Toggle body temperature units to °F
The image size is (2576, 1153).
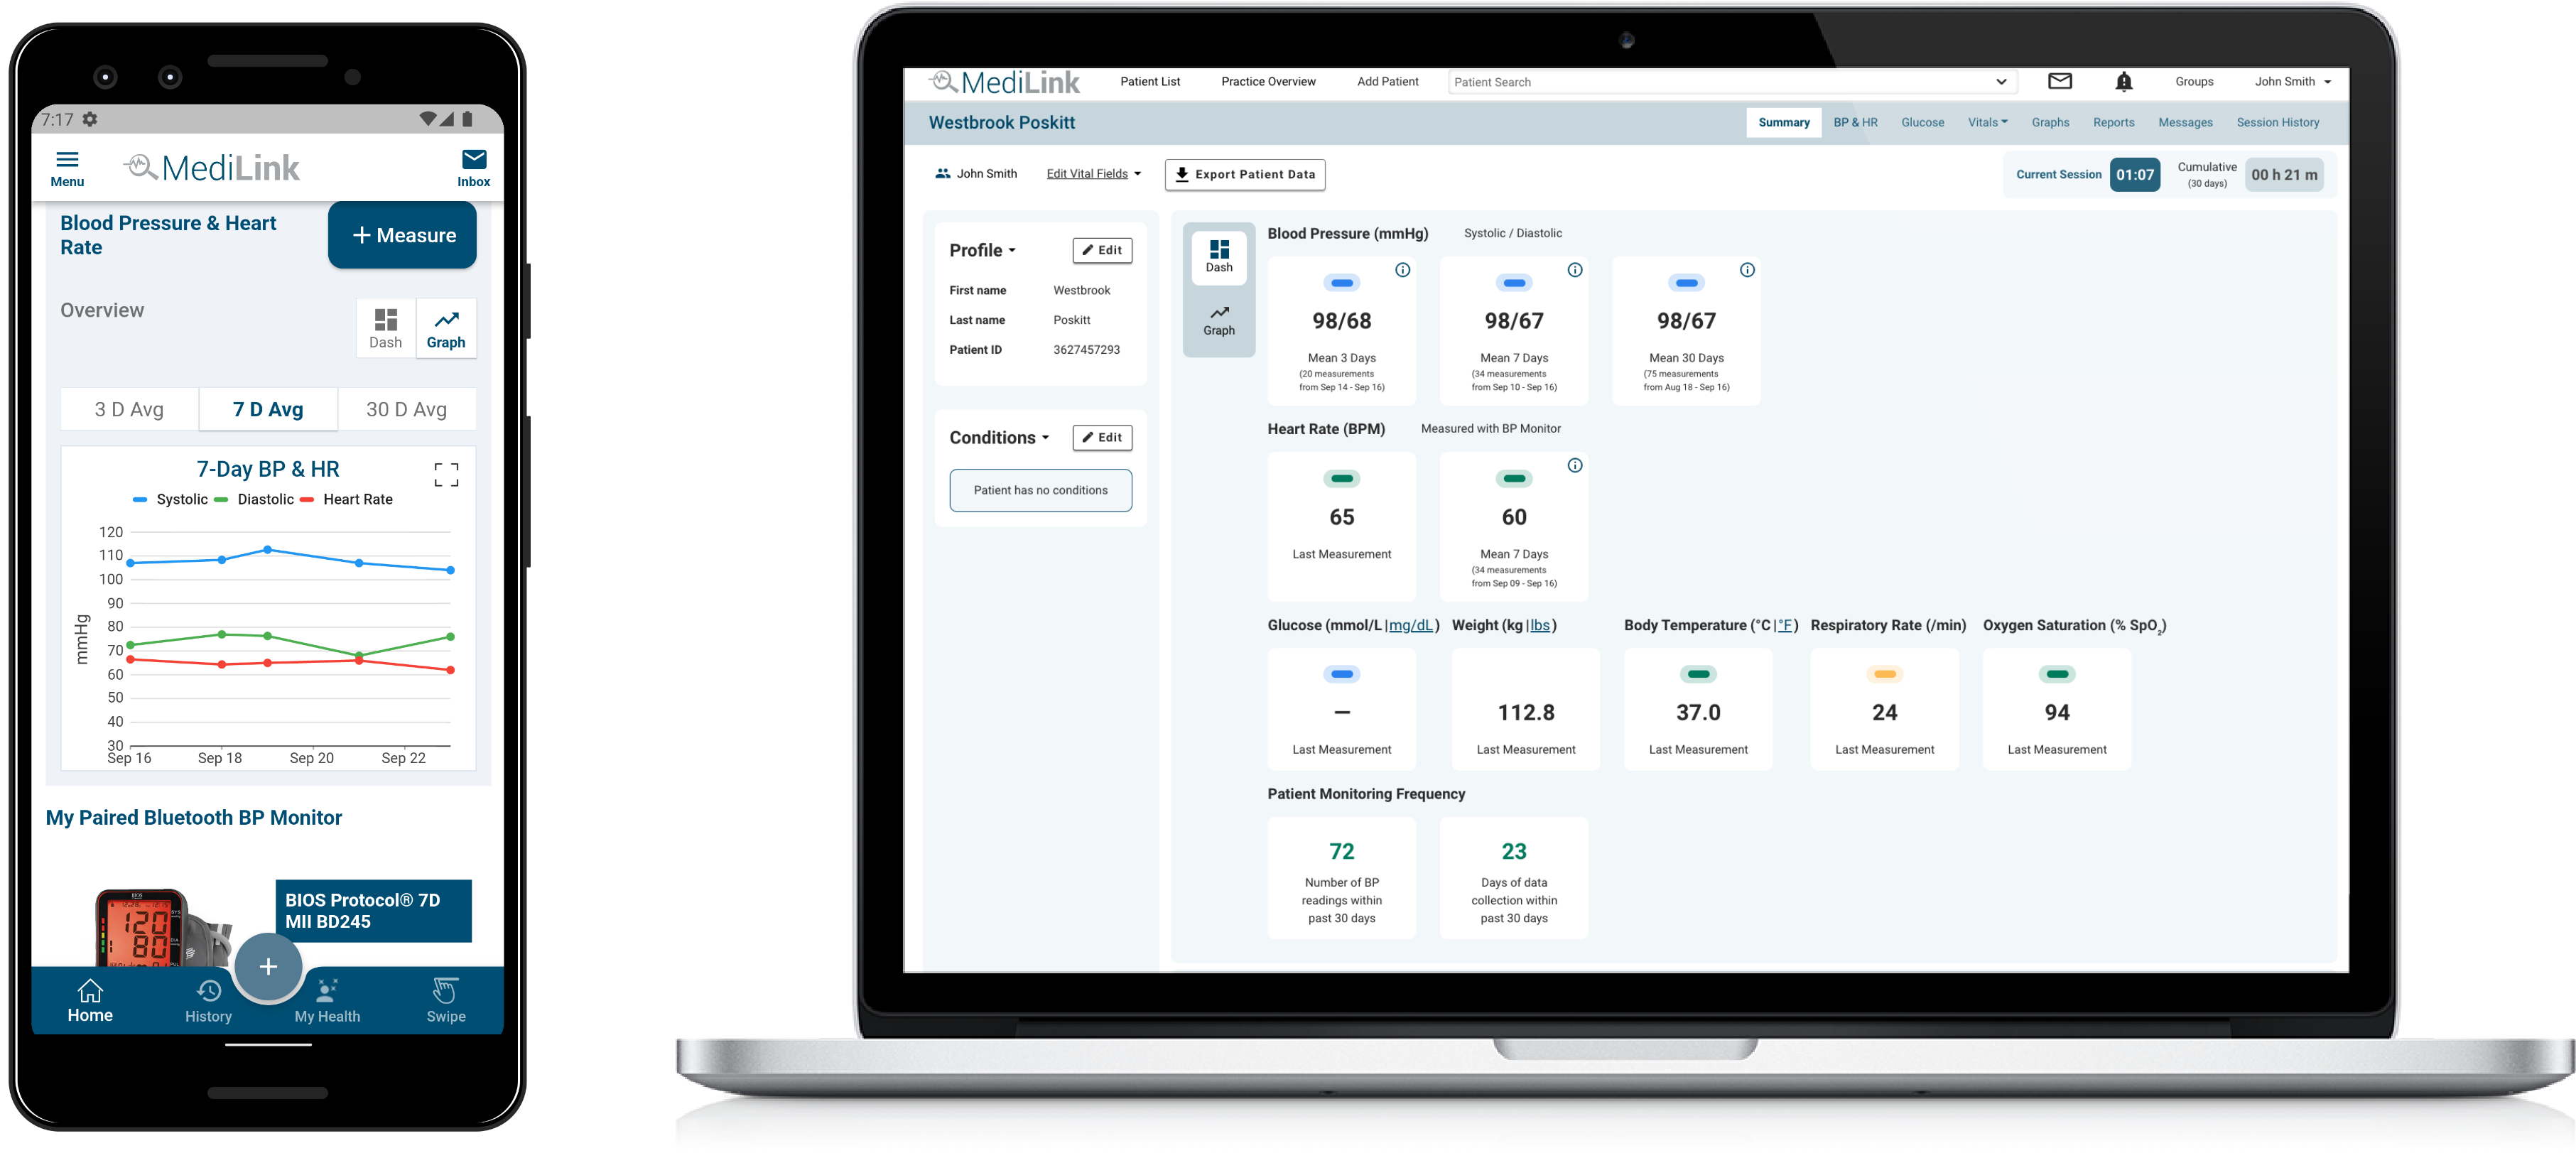(1784, 625)
